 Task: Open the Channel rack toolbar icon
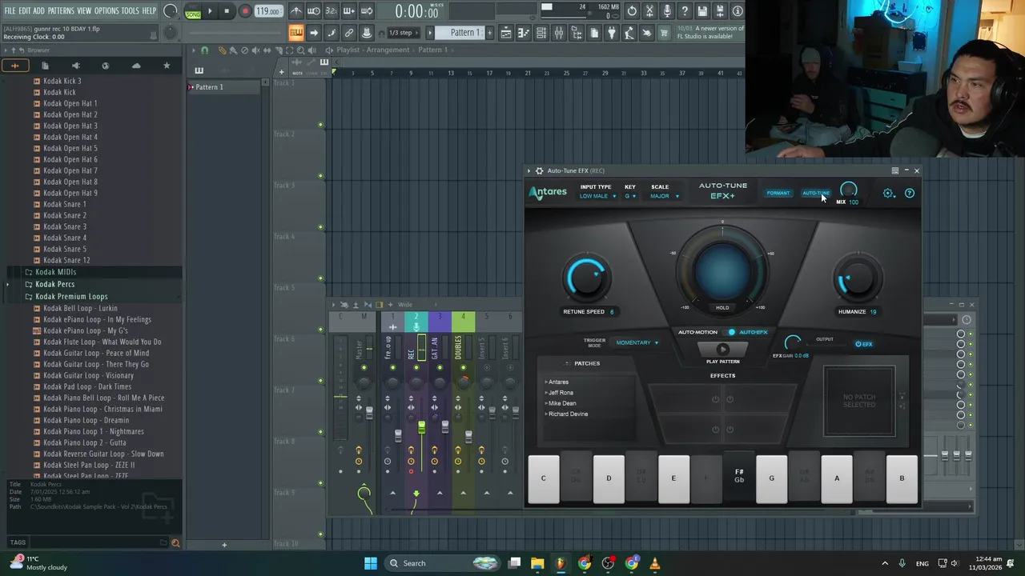[541, 33]
